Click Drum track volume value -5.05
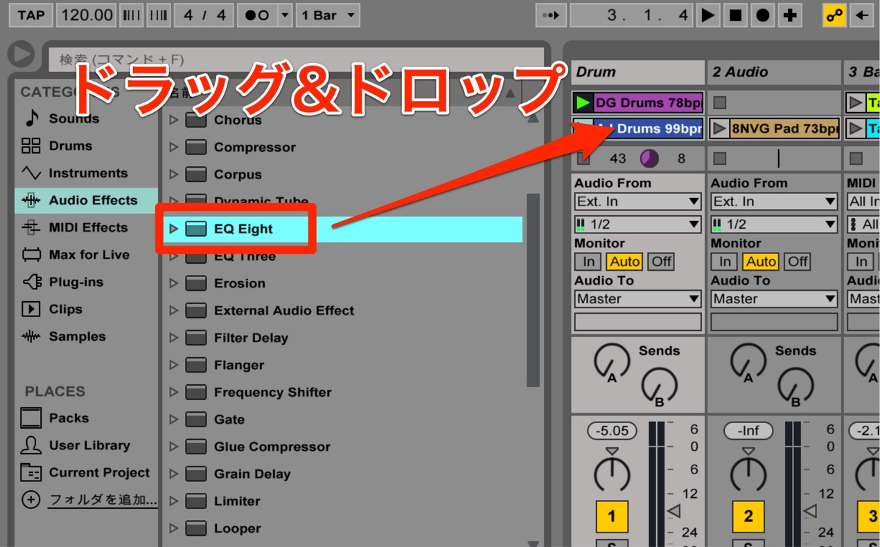880x547 pixels. click(612, 431)
